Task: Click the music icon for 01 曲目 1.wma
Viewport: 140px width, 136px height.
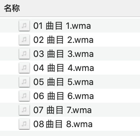Action: (x=24, y=25)
